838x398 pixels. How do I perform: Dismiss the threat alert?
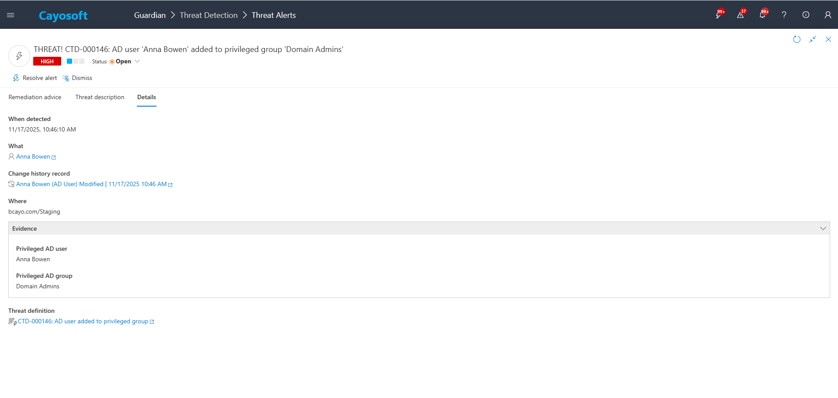(x=78, y=78)
